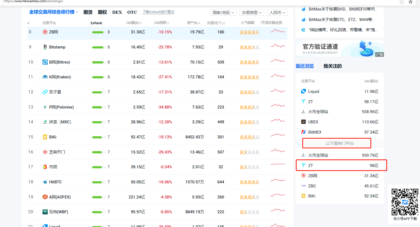Click the UBEX logo icon in the sidebar

pos(303,122)
